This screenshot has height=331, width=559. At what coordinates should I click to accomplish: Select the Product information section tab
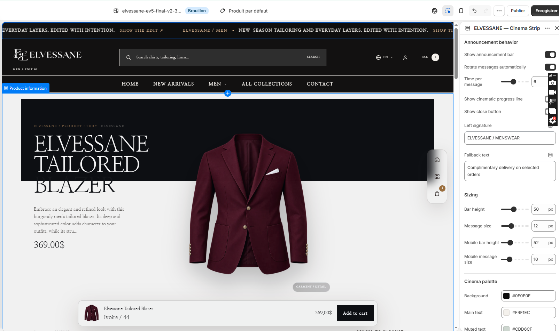(x=25, y=88)
